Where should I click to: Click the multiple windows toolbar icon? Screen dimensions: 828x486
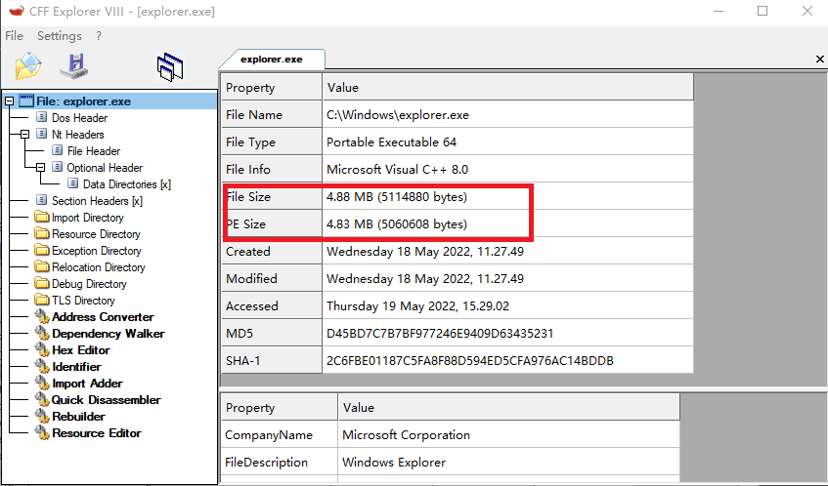click(x=170, y=67)
